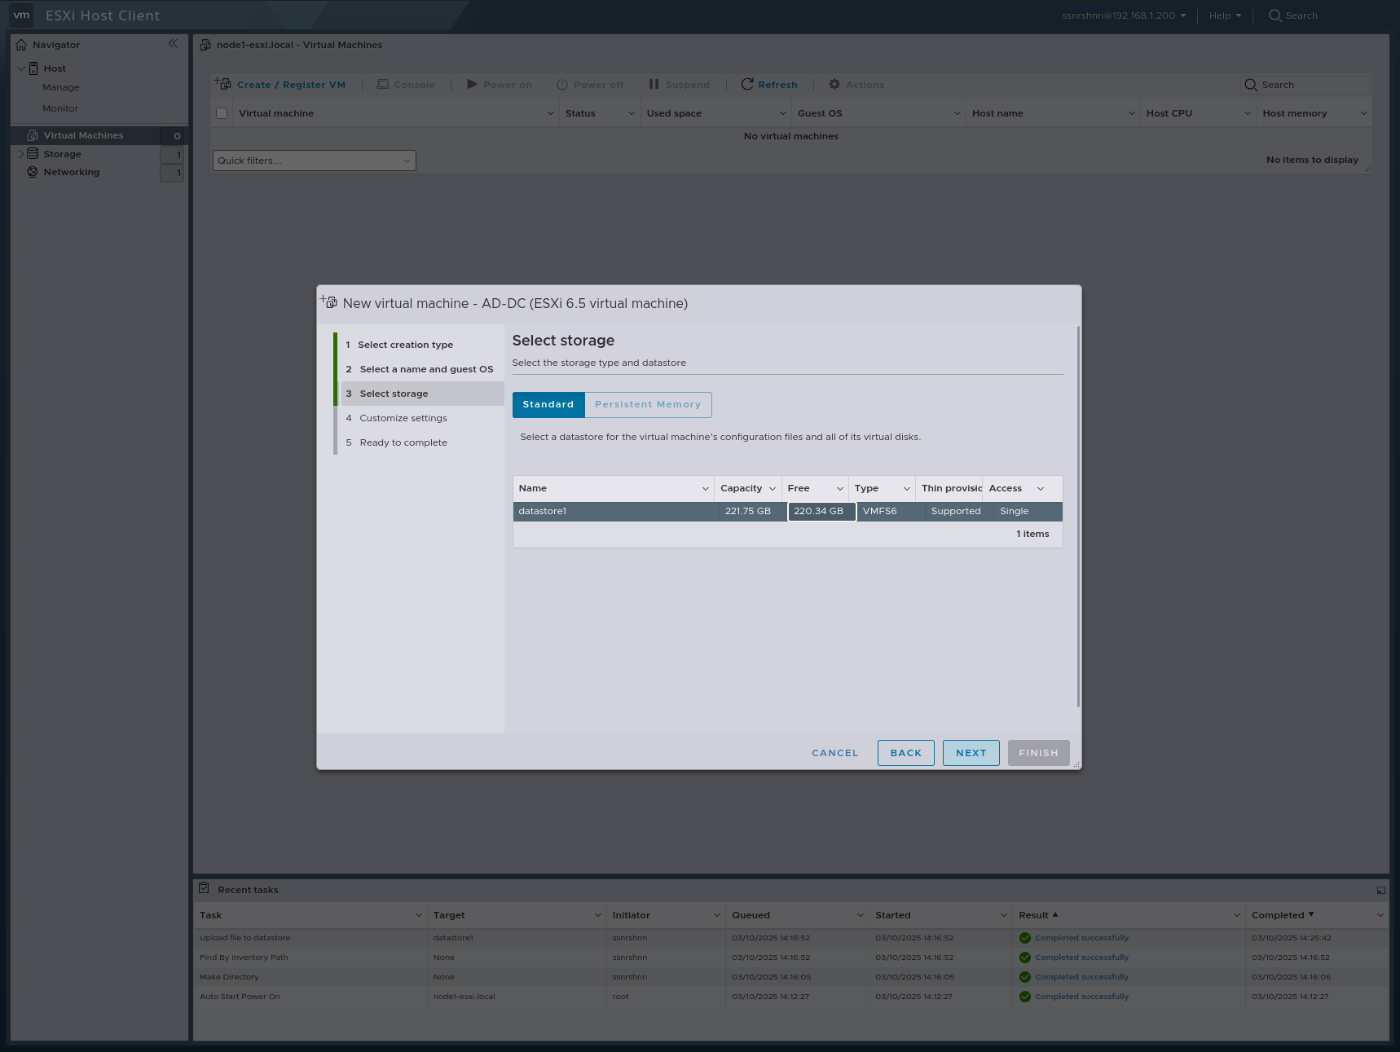Switch to the Persistent Memory tab
This screenshot has width=1400, height=1052.
(648, 404)
